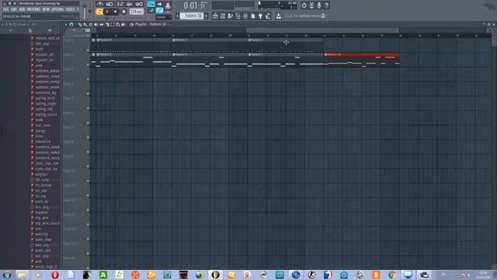This screenshot has width=497, height=280.
Task: Toggle loop recording icon
Action: (x=140, y=4)
